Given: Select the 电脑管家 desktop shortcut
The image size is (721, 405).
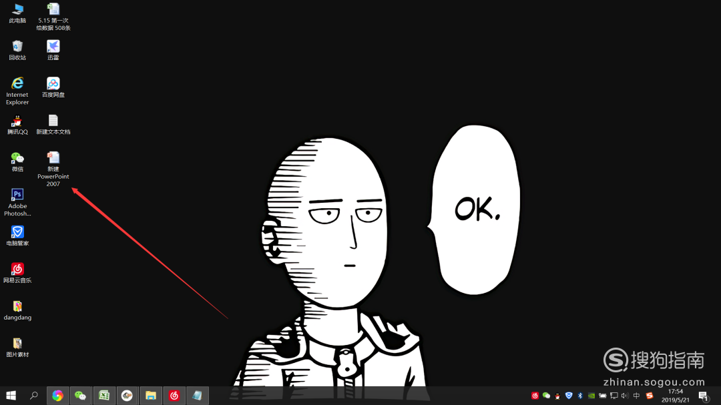Looking at the screenshot, I should tap(17, 236).
